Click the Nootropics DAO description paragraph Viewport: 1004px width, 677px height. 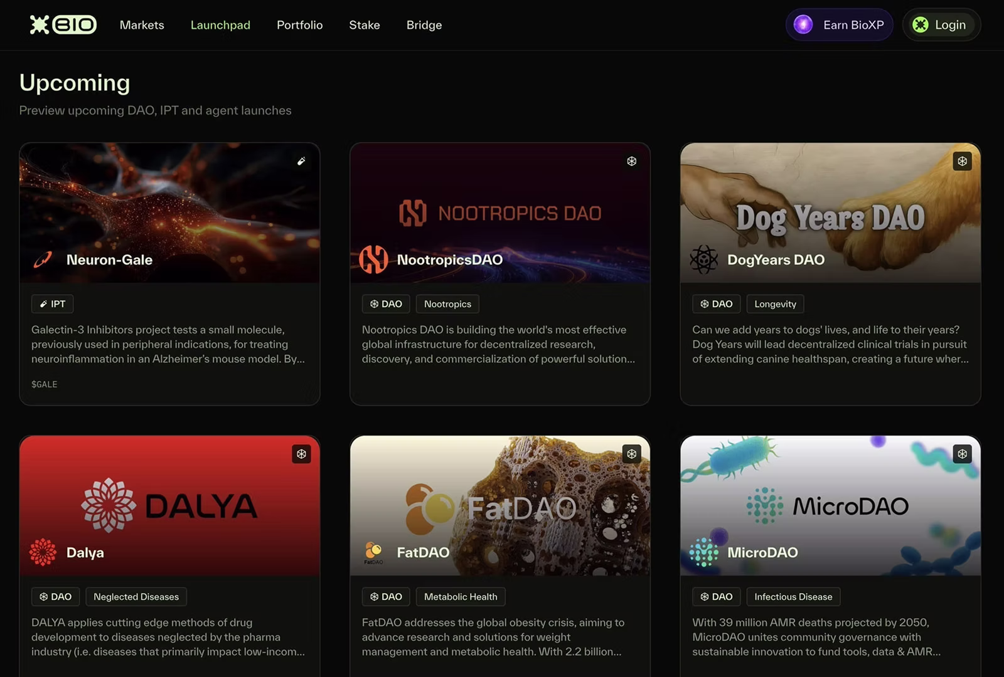(498, 344)
